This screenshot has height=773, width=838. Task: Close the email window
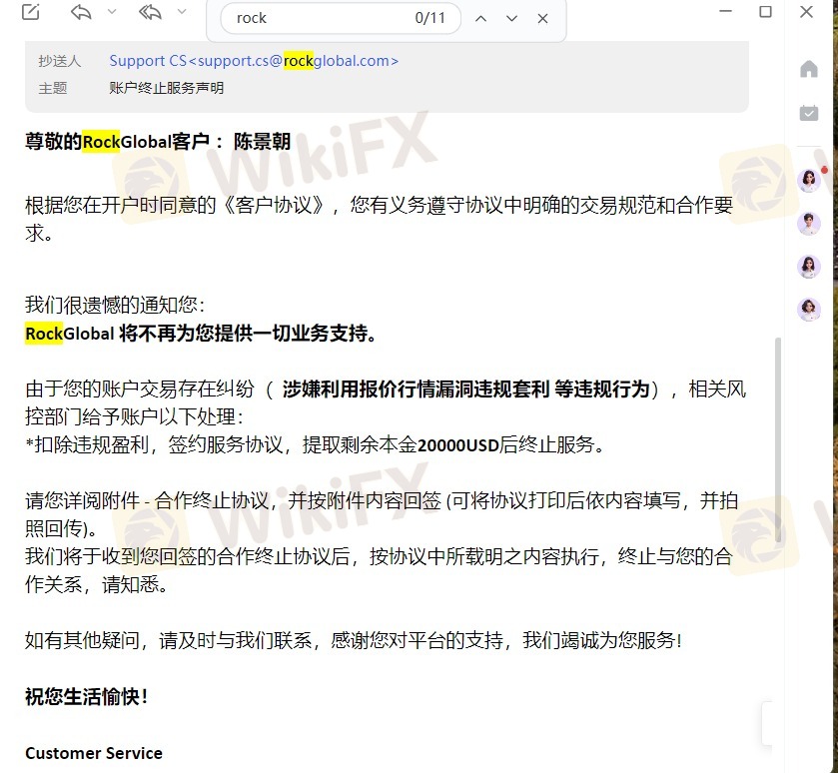pyautogui.click(x=806, y=11)
